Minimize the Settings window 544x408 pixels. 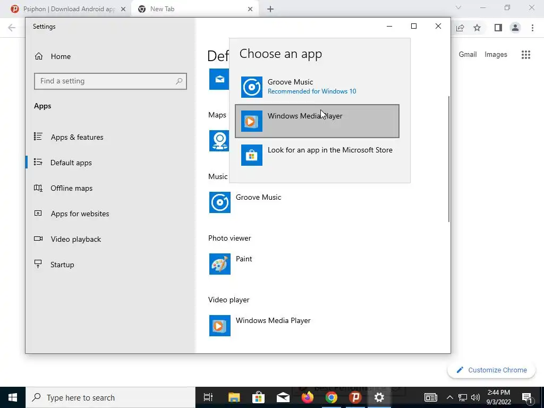(389, 27)
